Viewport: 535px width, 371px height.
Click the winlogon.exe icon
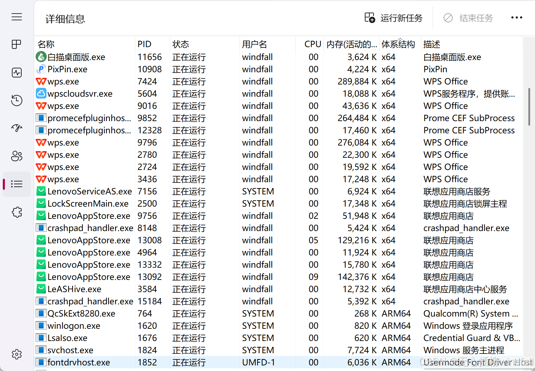coord(41,326)
